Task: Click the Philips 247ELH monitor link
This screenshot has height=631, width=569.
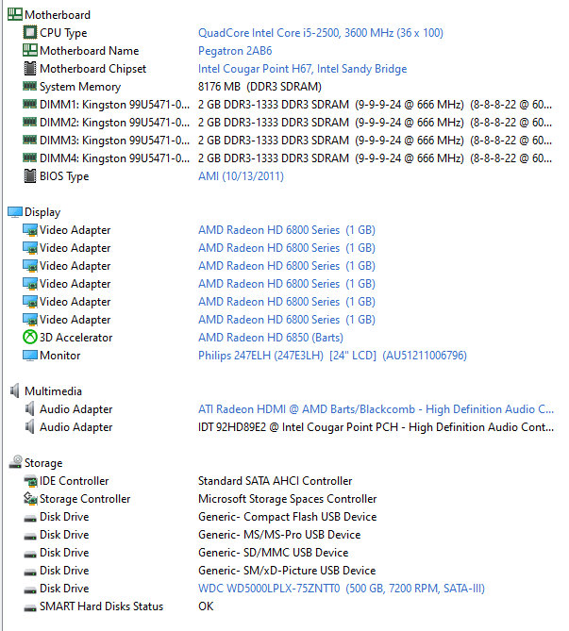Action: click(332, 356)
